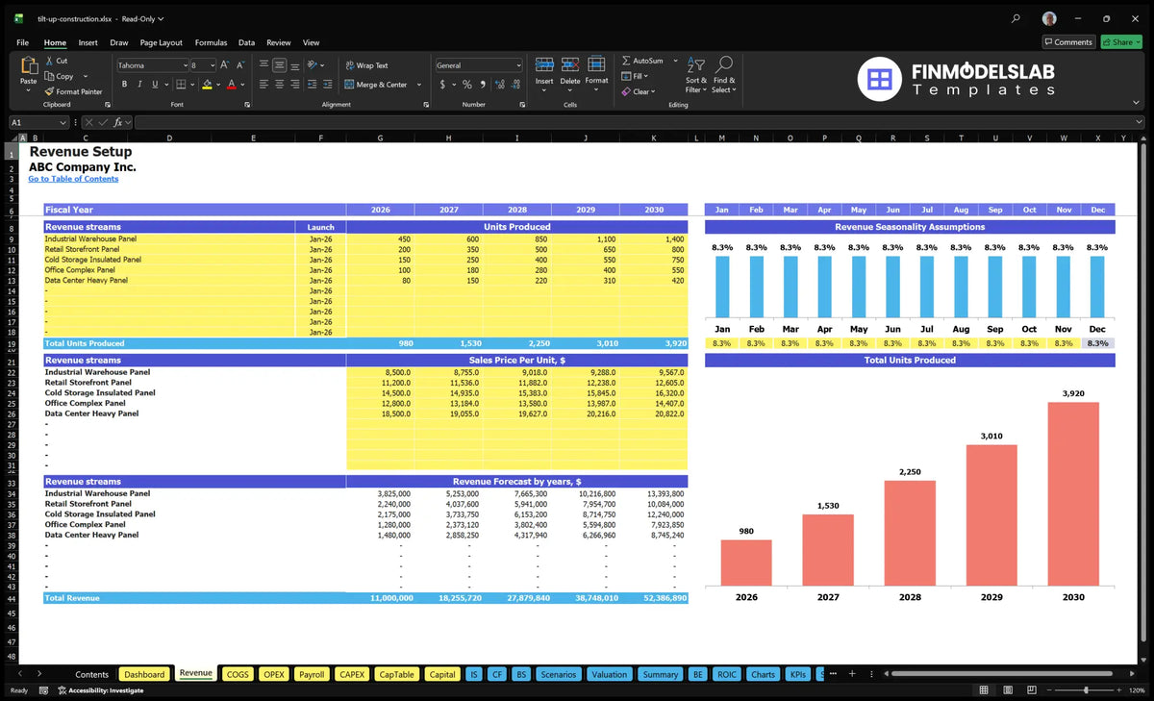Click the Increase Decimal icon

pyautogui.click(x=499, y=85)
